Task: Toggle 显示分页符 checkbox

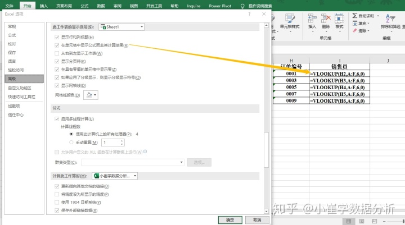Action: coord(57,61)
